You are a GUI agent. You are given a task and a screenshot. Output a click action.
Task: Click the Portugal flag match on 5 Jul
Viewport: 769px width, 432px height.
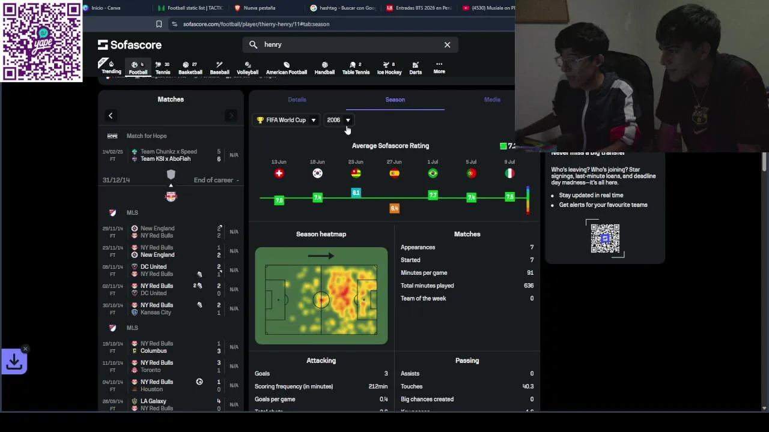pos(471,173)
